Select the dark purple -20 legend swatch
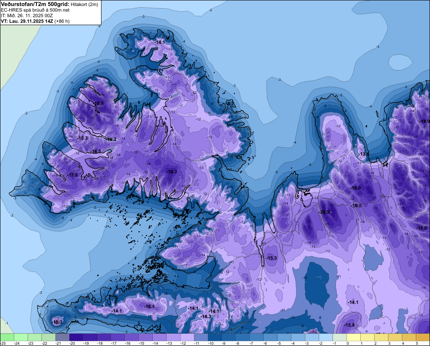Screen dimensions: 430x346 [76, 337]
